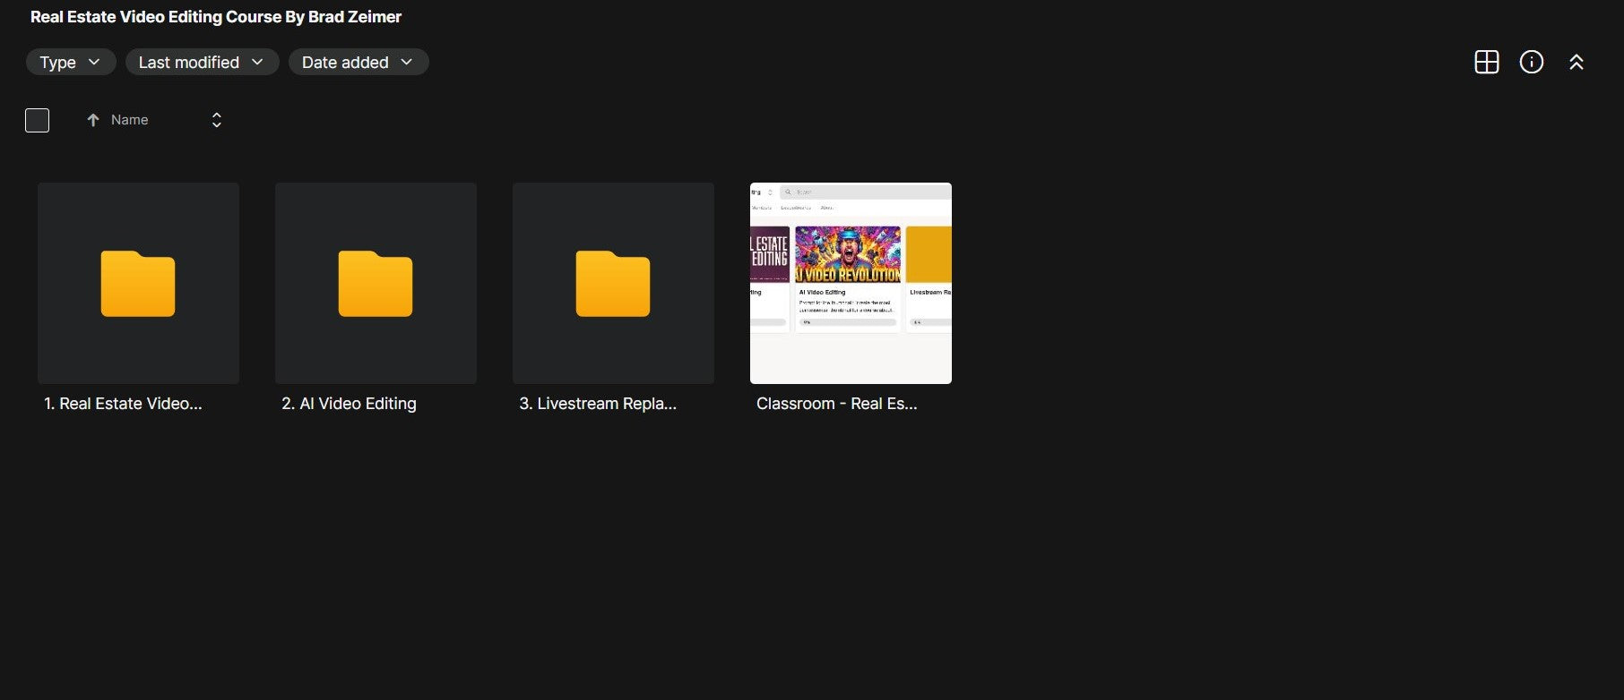Open the Livestream Replays folder icon
This screenshot has height=700, width=1624.
(613, 284)
